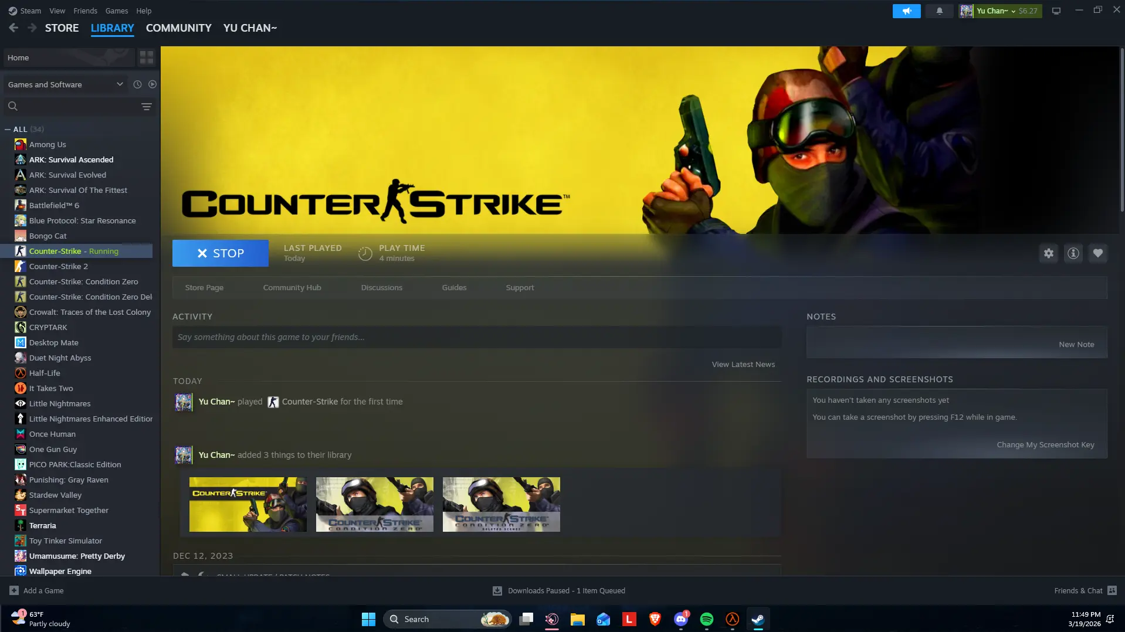Create a New Note

pos(1076,344)
